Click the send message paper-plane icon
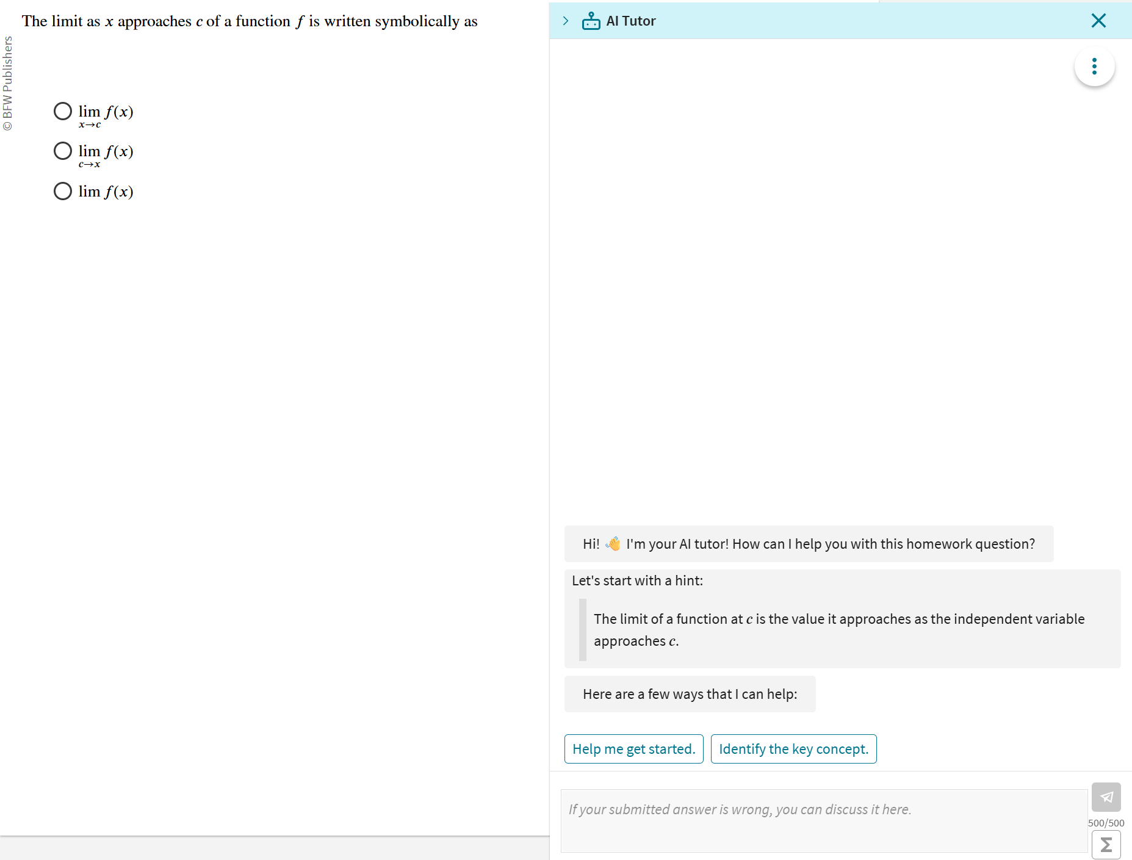1132x860 pixels. point(1106,797)
